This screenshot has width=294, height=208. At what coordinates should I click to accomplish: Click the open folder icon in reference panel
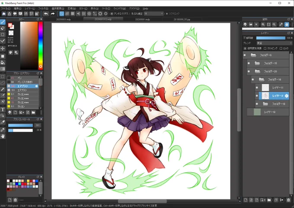(251, 25)
